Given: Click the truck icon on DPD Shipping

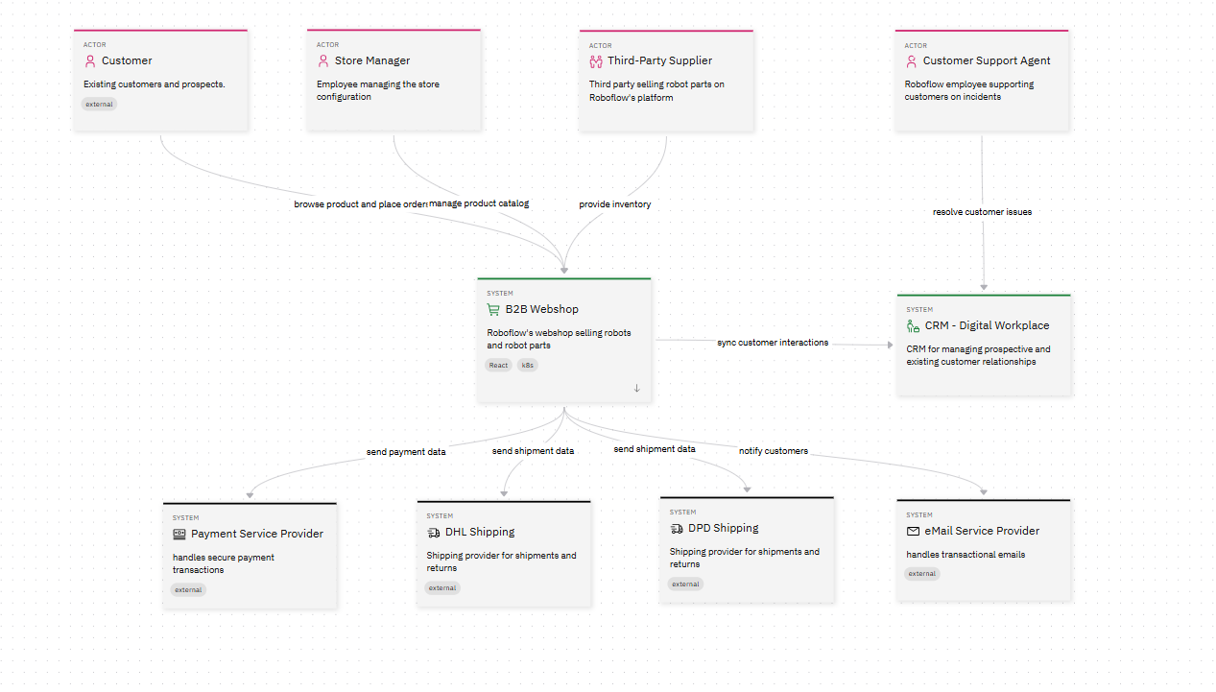Looking at the screenshot, I should pos(675,528).
